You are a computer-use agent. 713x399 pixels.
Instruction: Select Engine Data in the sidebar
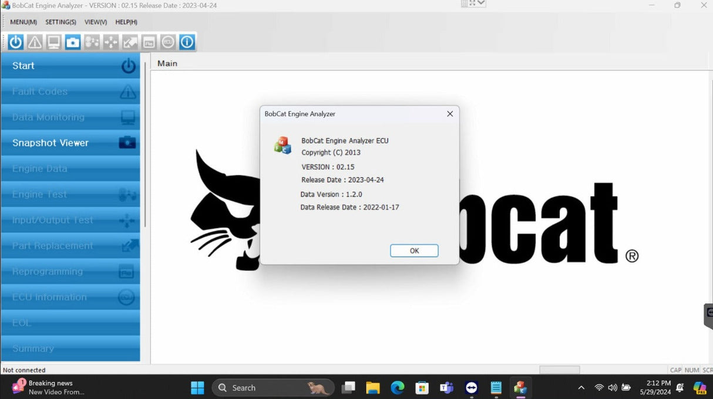(70, 168)
